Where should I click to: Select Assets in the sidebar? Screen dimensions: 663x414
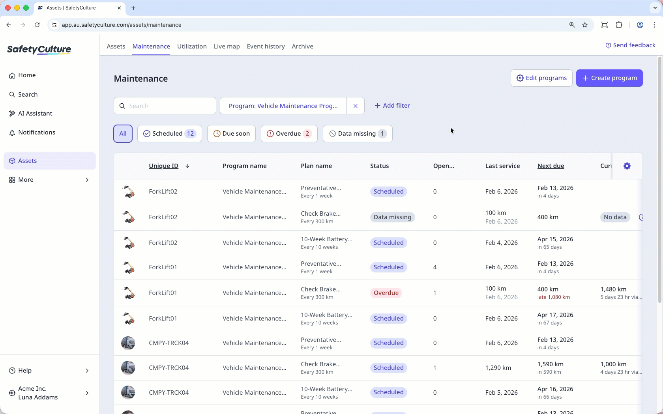[50, 161]
